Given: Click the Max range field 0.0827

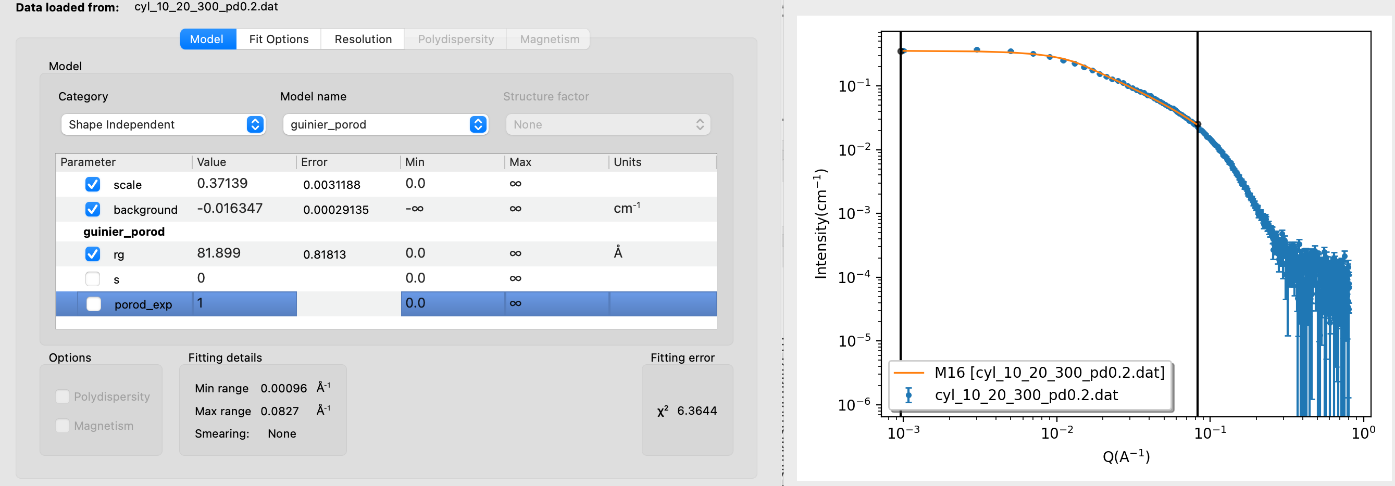Looking at the screenshot, I should click(x=279, y=411).
